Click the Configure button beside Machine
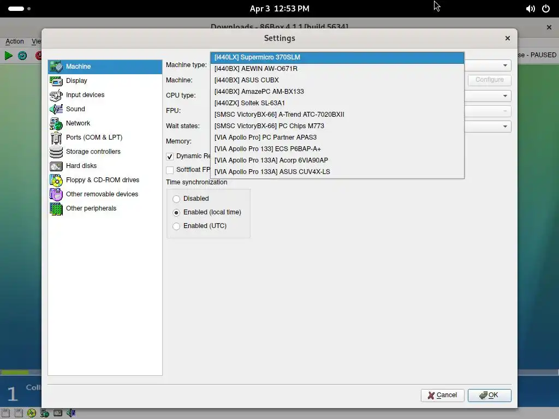The height and width of the screenshot is (419, 559). 490,80
